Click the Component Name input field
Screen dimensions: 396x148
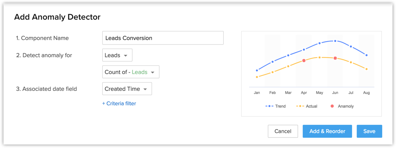163,38
